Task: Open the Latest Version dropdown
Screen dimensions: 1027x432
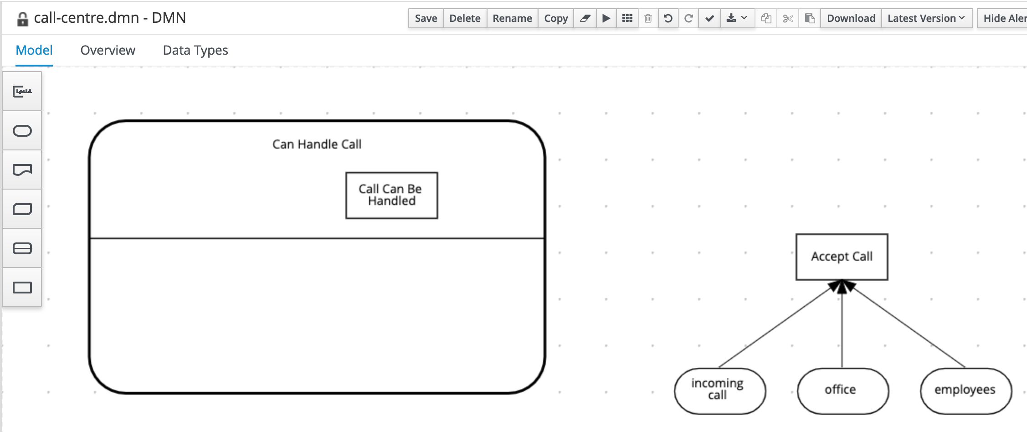Action: tap(927, 18)
